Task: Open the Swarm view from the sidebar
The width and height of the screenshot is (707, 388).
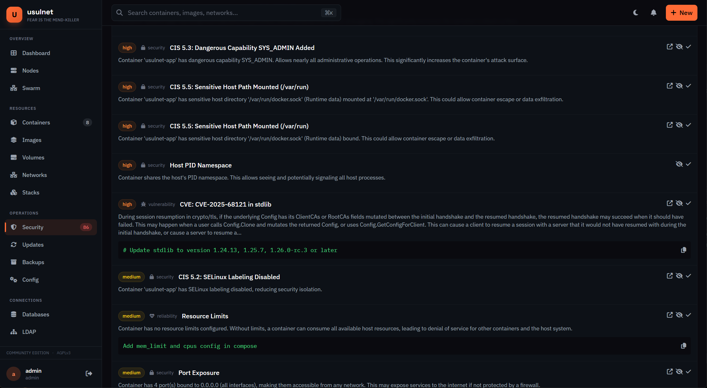Action: pyautogui.click(x=31, y=88)
